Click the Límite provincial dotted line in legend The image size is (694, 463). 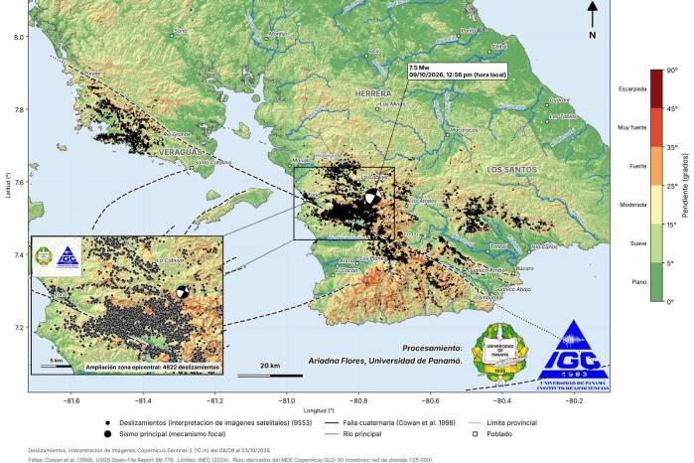[x=475, y=423]
